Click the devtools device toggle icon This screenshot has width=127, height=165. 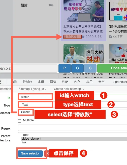pyautogui.click(x=2, y=82)
